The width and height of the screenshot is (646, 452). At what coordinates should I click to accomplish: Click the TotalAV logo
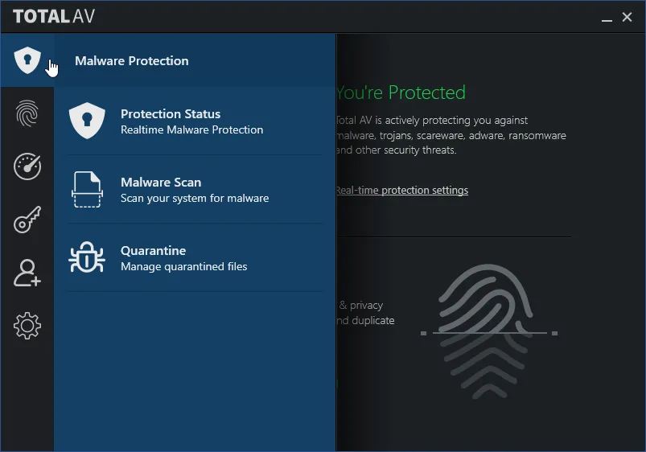(54, 16)
